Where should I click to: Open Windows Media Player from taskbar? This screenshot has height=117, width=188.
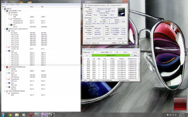23,115
